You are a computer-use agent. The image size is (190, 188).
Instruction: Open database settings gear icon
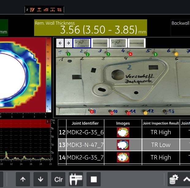point(174,179)
